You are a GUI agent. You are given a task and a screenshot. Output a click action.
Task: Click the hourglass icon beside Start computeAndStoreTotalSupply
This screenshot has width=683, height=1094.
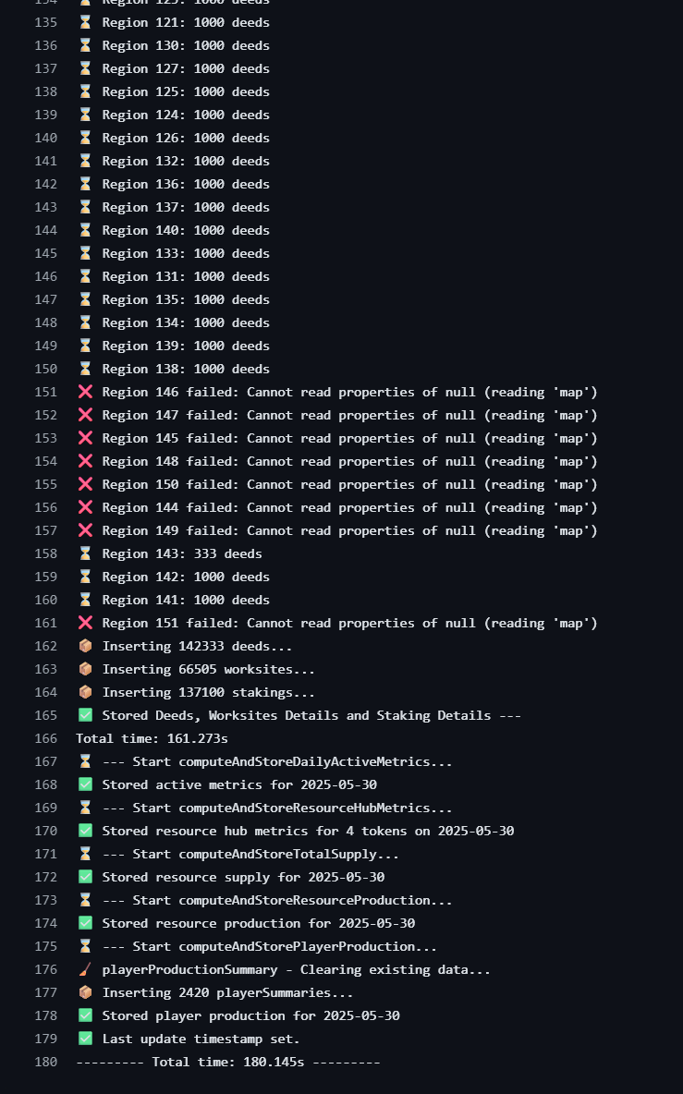click(85, 854)
